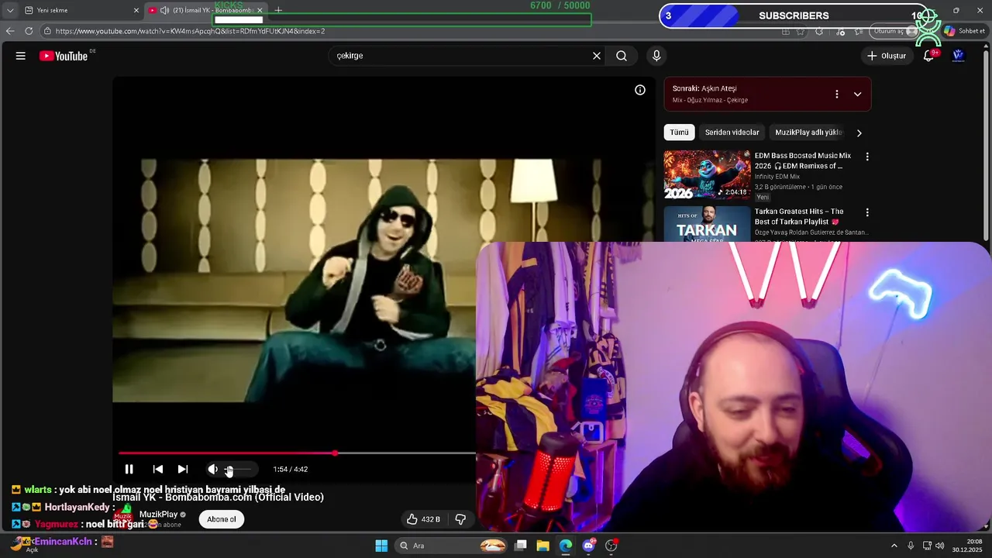The width and height of the screenshot is (992, 558).
Task: Sign in with the Oturum aç button
Action: [894, 31]
